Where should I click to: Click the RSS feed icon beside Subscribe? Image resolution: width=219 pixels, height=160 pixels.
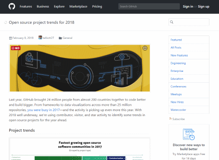pyautogui.click(x=170, y=119)
